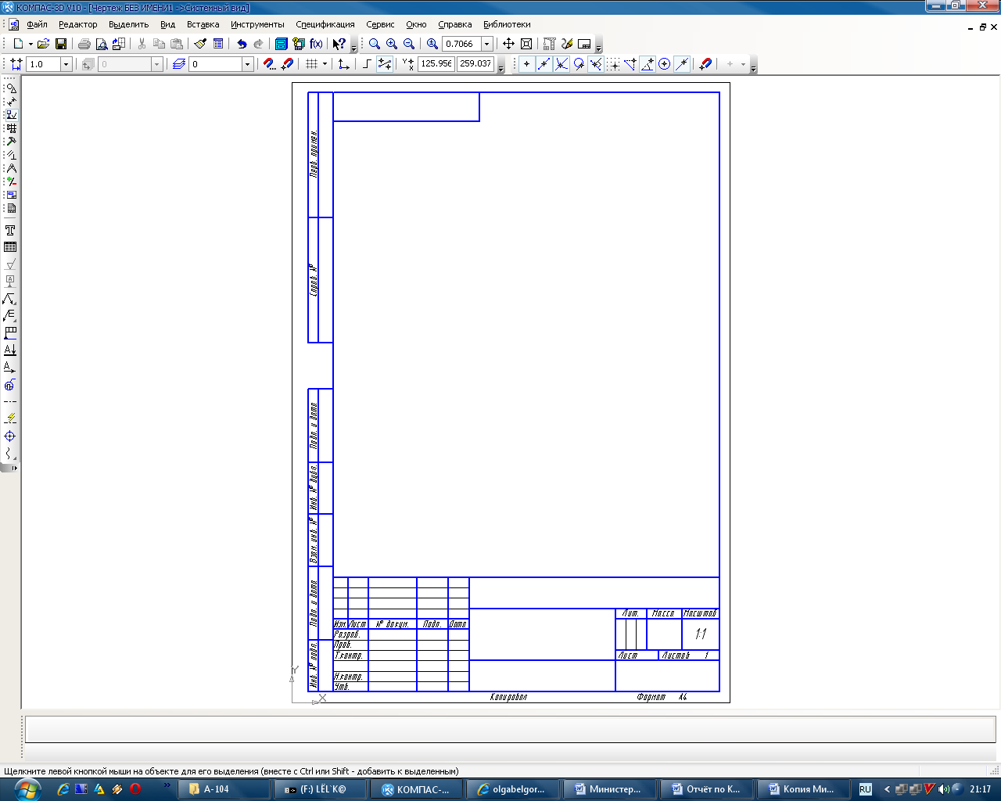1001x801 pixels.
Task: Click the copy properties brush icon
Action: [200, 44]
